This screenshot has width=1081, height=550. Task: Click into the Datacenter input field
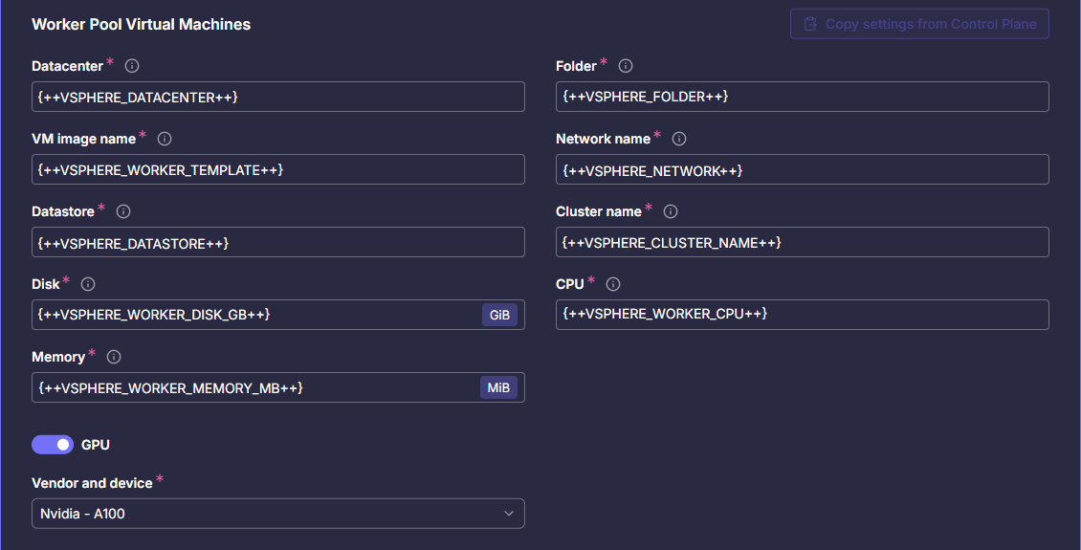click(277, 97)
